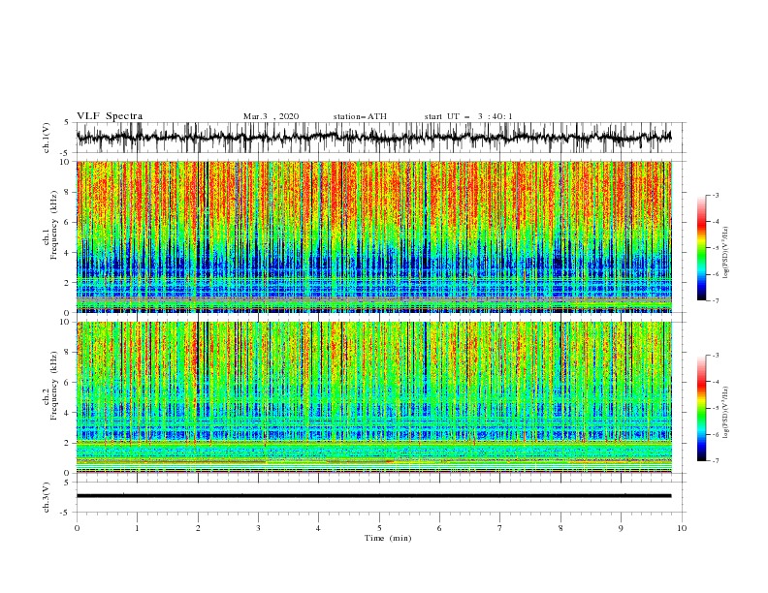Image resolution: width=768 pixels, height=593 pixels.
Task: Click the "8" kHz tick of ch.2 spectrogram
Action: pos(67,353)
